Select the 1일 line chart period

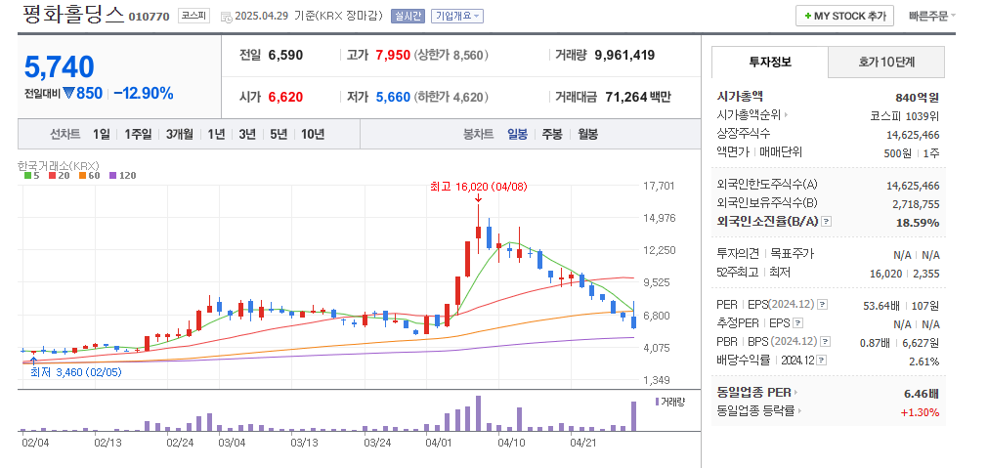click(101, 134)
